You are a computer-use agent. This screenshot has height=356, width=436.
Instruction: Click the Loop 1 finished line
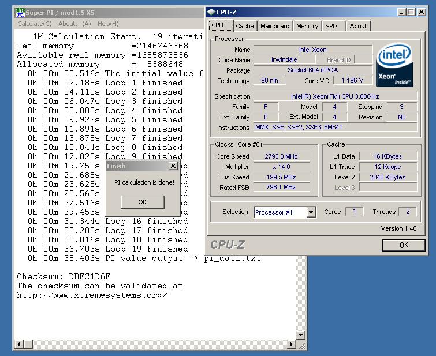(105, 83)
